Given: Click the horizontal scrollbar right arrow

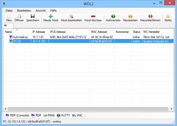Looking at the screenshot, I should pyautogui.click(x=172, y=109).
